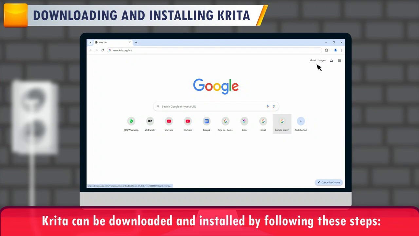Maximize the Chrome window
This screenshot has width=419, height=236.
(334, 42)
